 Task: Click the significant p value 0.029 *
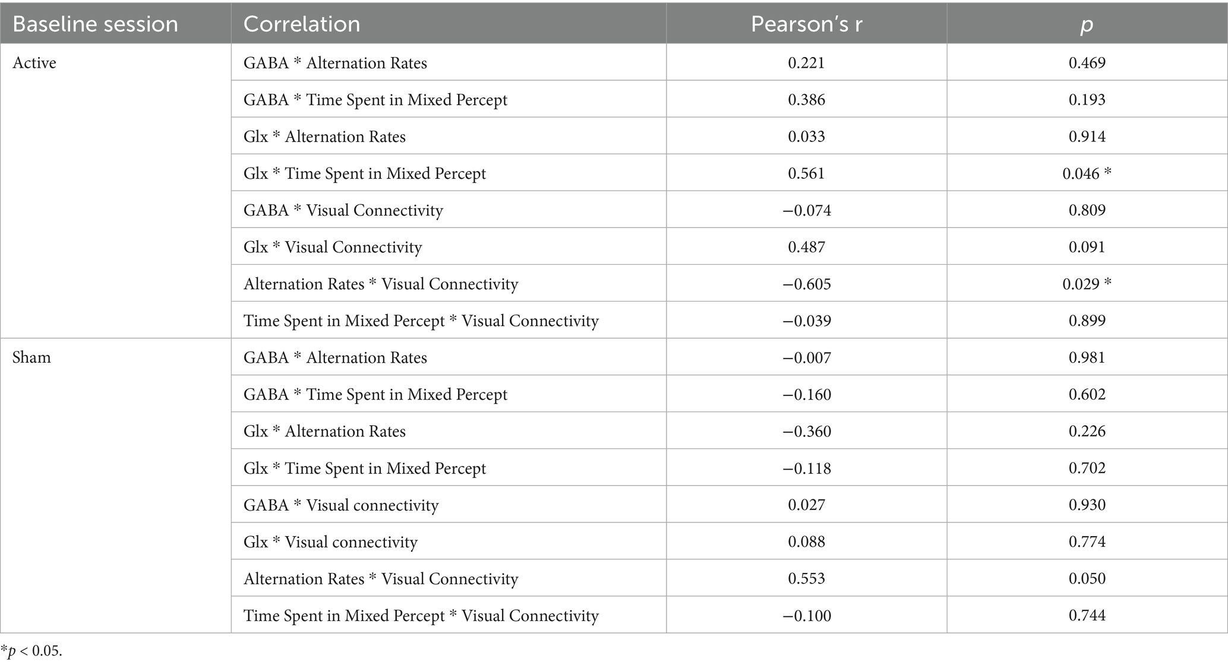point(1087,284)
